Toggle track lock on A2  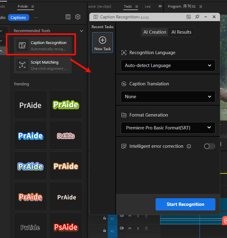(x=105, y=230)
